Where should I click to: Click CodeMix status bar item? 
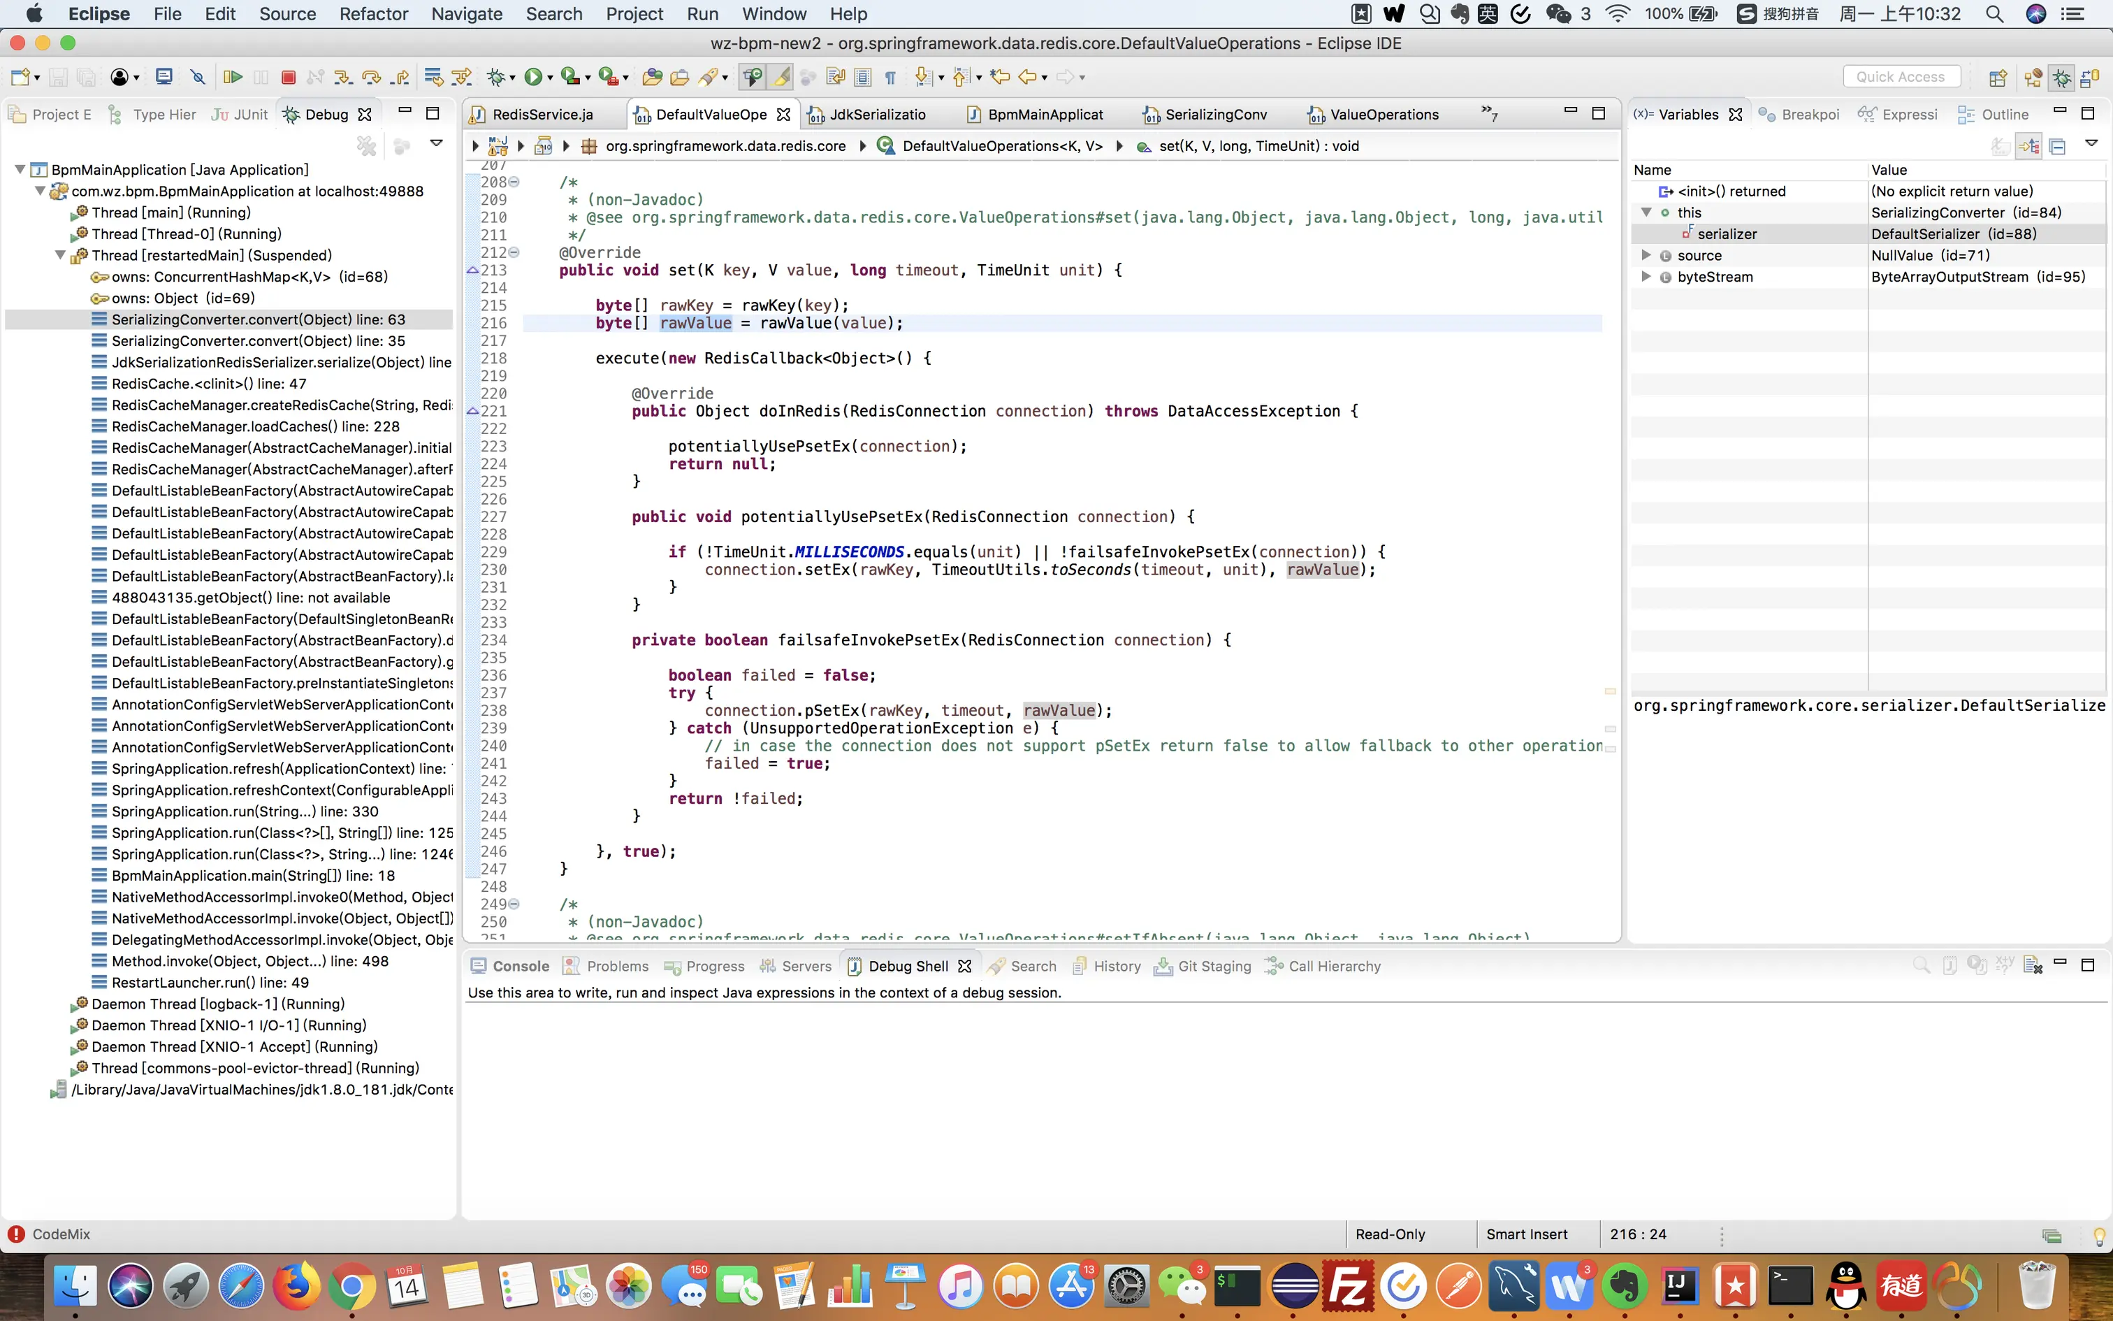coord(49,1234)
